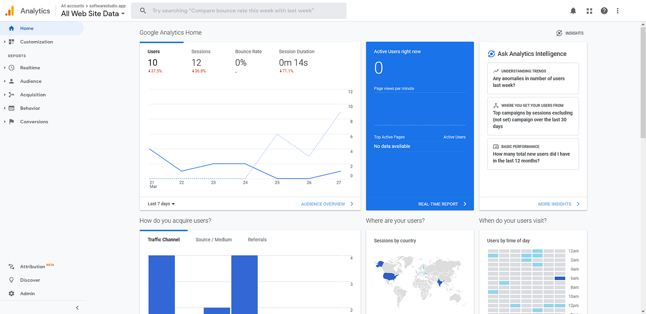Click the Admin gear icon
The image size is (646, 314).
point(12,293)
